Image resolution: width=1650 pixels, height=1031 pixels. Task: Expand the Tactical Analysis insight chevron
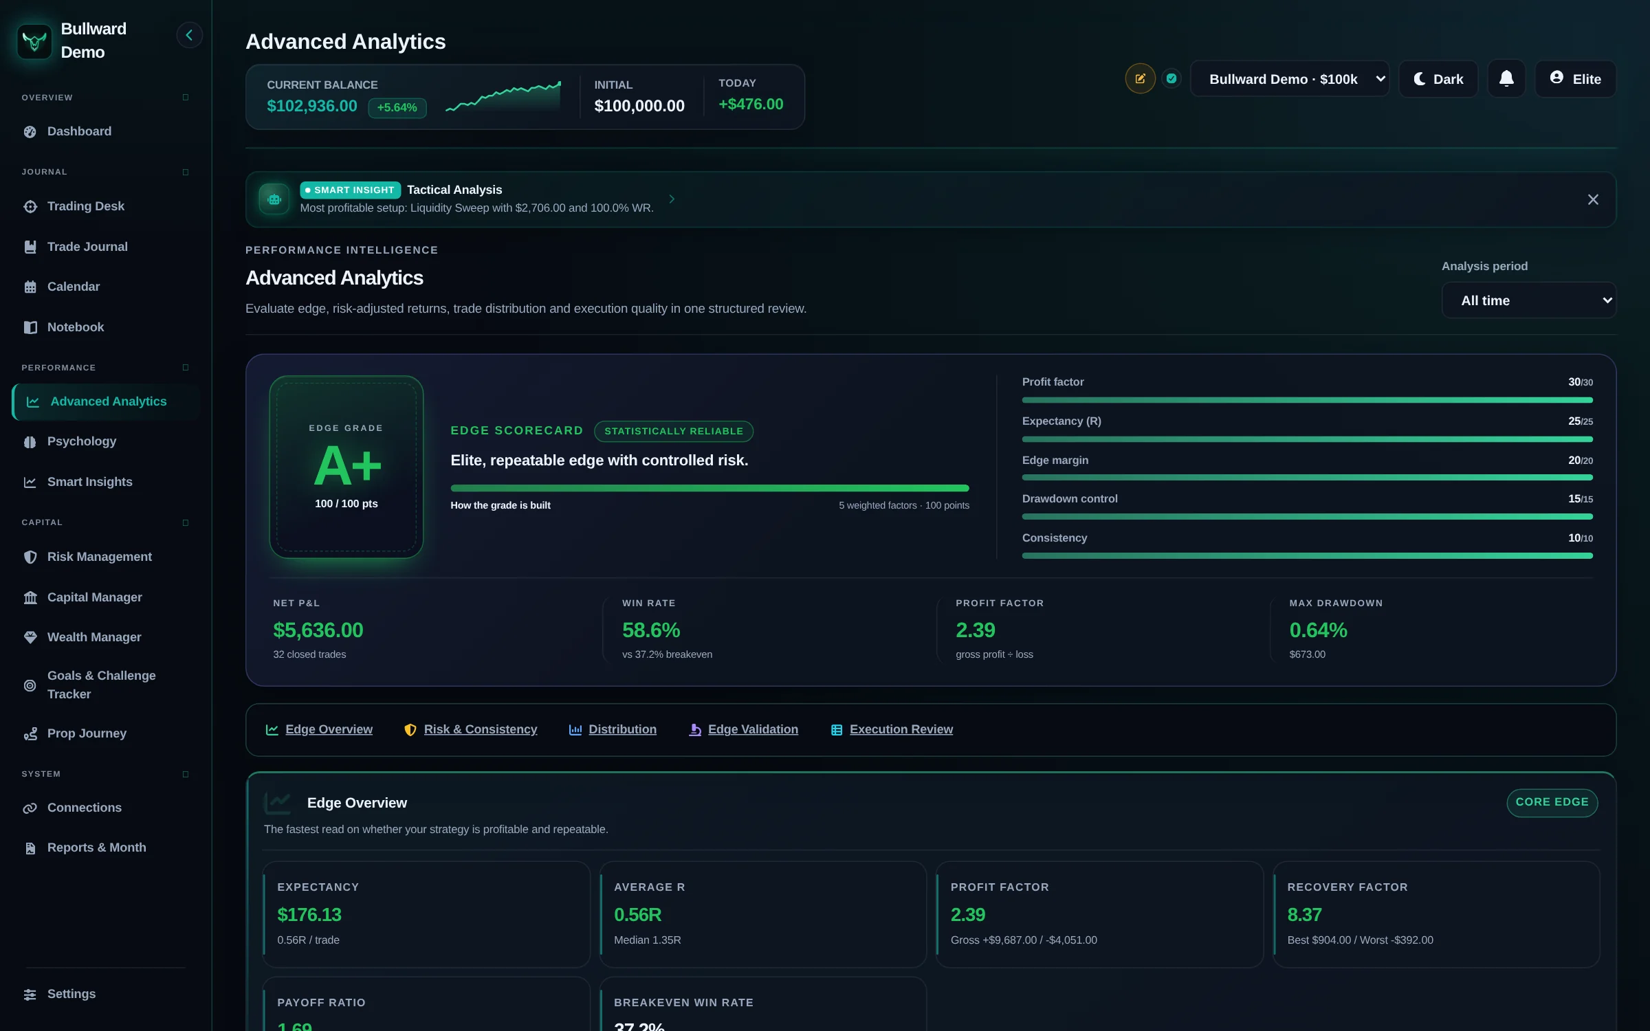[672, 199]
